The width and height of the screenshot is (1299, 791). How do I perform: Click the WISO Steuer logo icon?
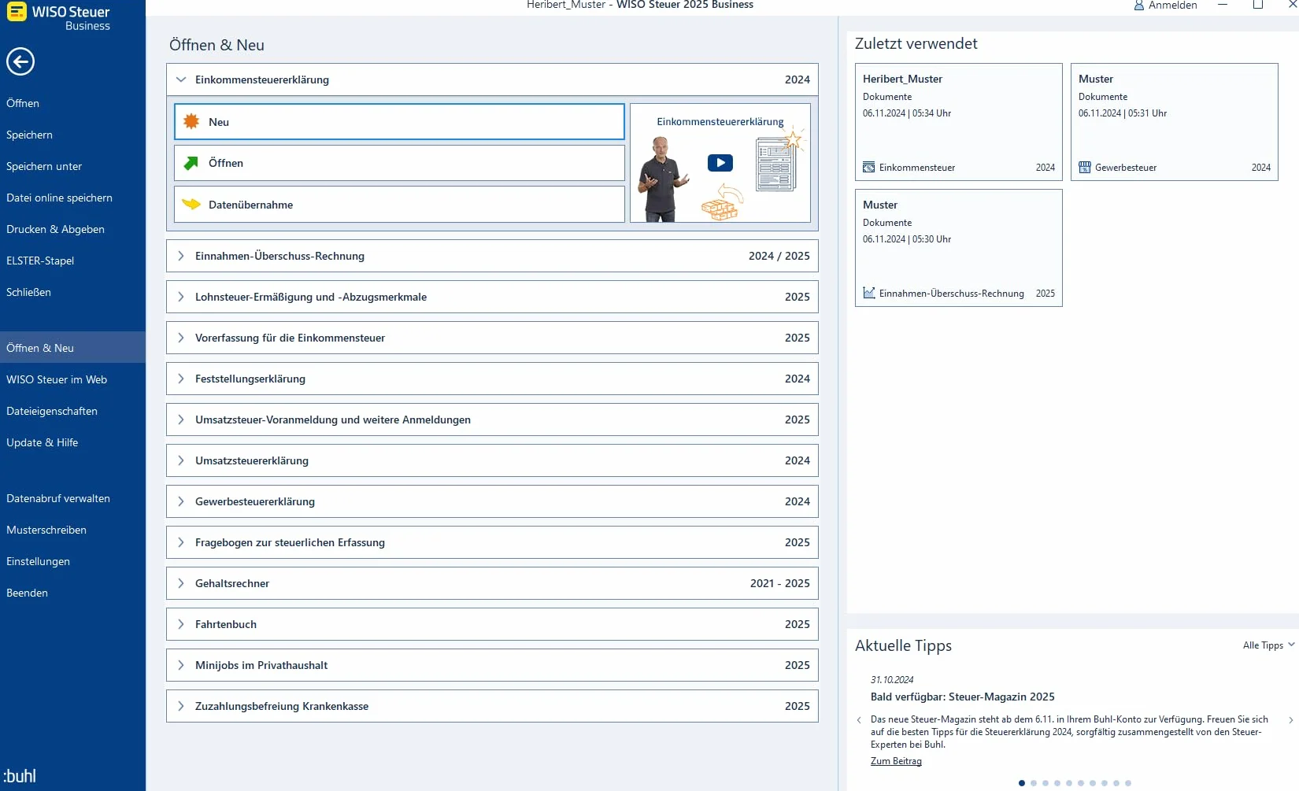click(17, 12)
